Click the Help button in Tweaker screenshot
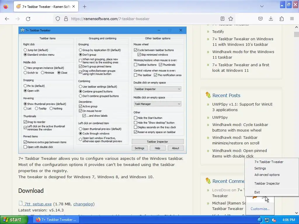This screenshot has height=224, width=299. pyautogui.click(x=157, y=148)
